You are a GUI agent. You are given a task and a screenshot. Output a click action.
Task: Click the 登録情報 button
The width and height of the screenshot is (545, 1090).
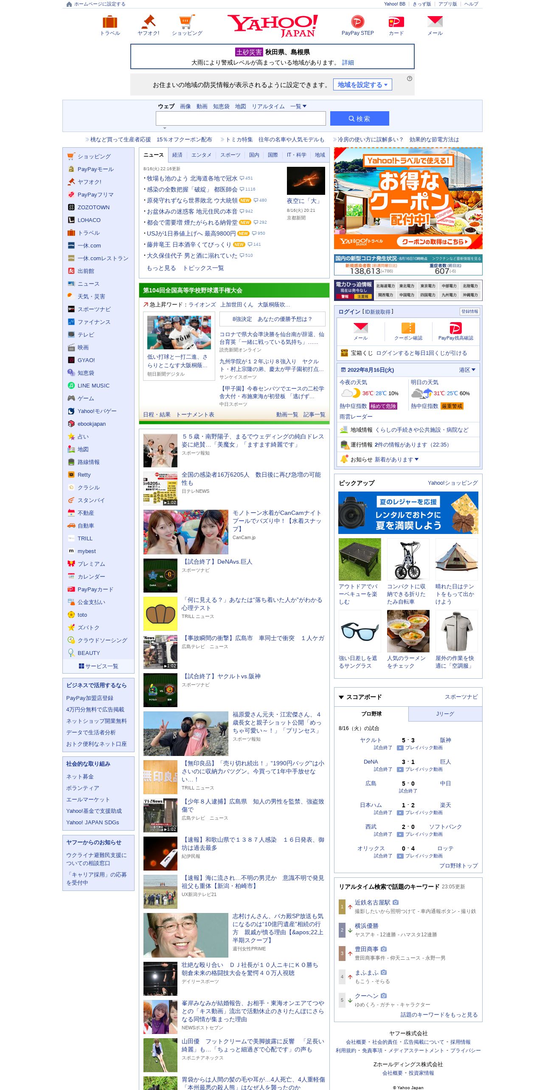(469, 311)
